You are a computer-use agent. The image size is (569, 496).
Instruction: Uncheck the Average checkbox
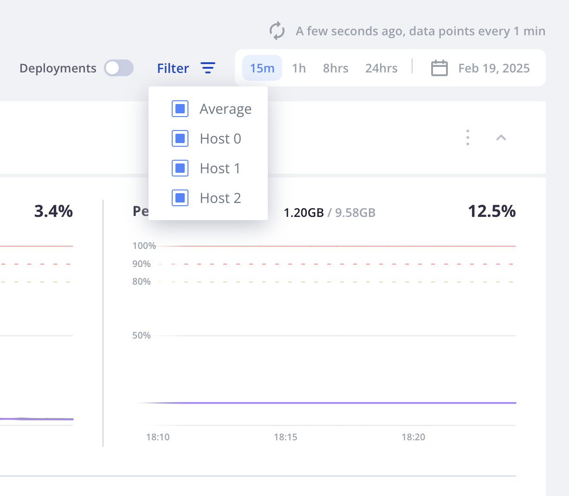coord(180,109)
